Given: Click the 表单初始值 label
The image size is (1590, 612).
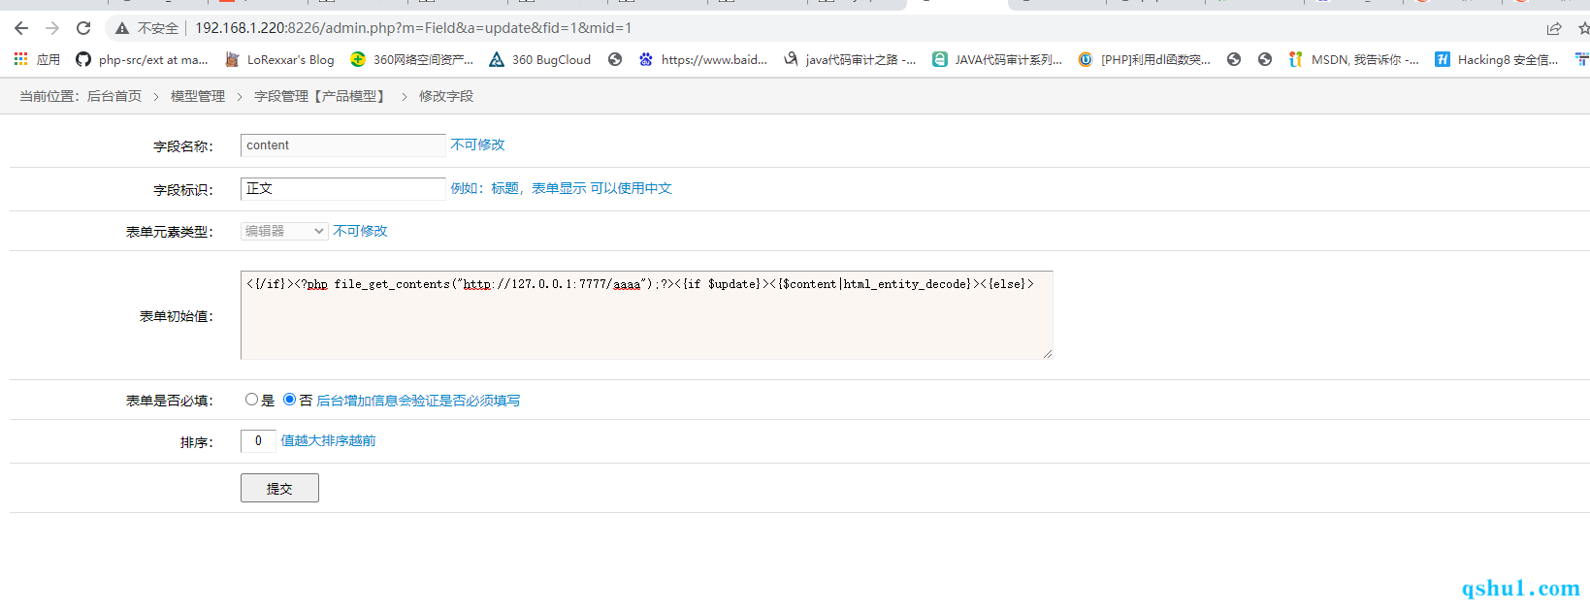Looking at the screenshot, I should [x=177, y=316].
